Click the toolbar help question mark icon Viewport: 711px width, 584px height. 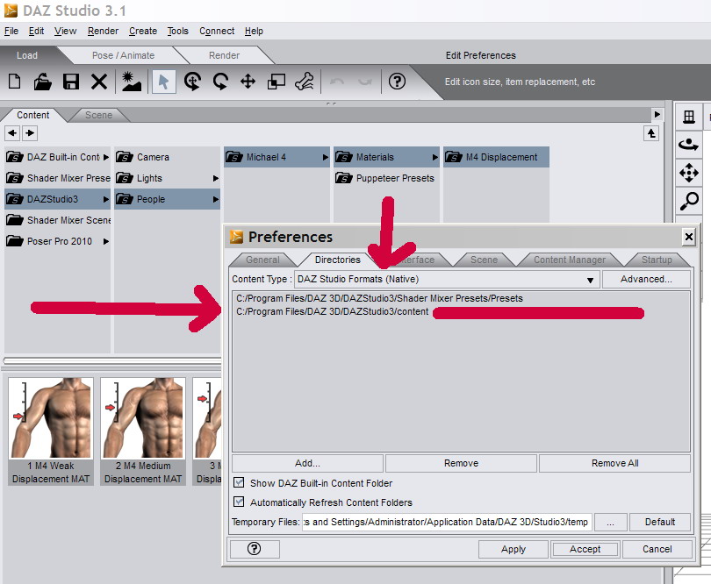(x=397, y=82)
